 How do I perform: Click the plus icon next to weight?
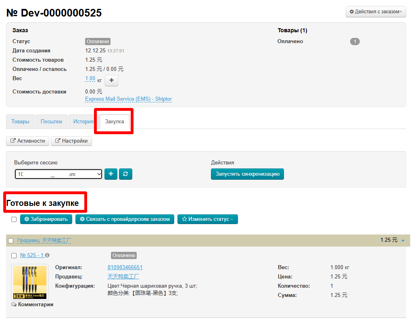click(x=111, y=80)
